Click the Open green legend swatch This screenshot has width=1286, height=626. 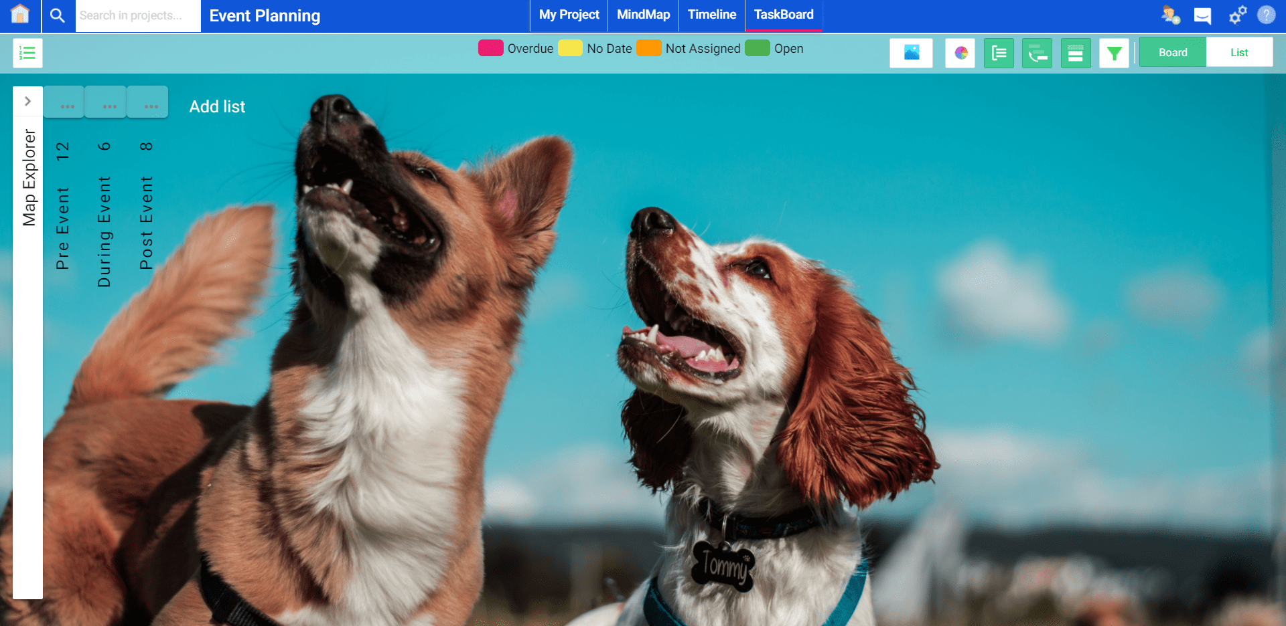point(758,48)
